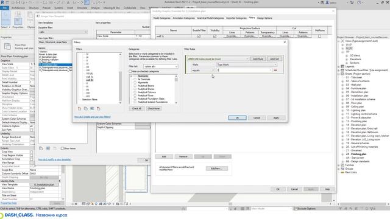Toggle Hide un-checked categories checkbox
Image resolution: width=390 pixels, height=219 pixels.
130,72
